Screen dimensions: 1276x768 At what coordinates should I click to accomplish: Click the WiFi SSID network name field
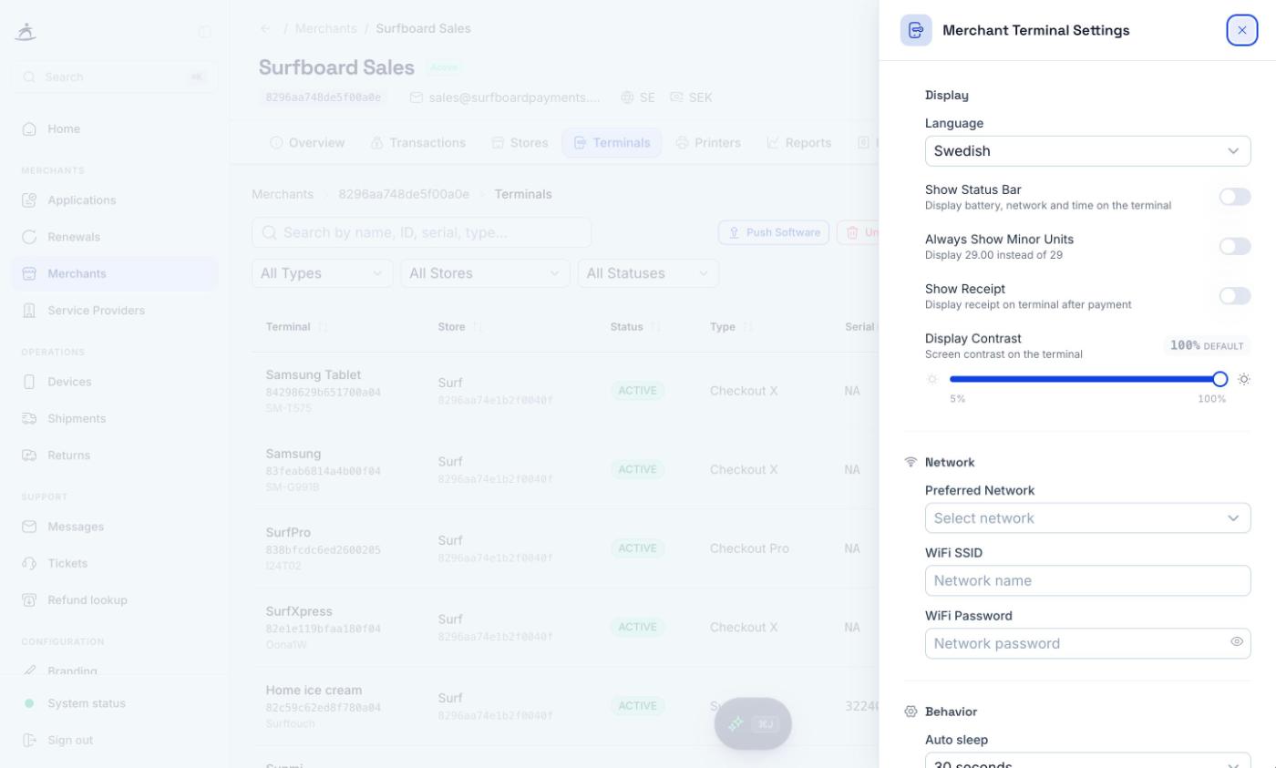(1088, 580)
